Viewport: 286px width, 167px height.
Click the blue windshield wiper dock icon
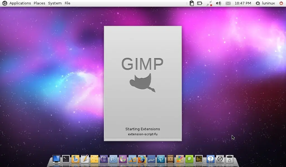pos(161,159)
